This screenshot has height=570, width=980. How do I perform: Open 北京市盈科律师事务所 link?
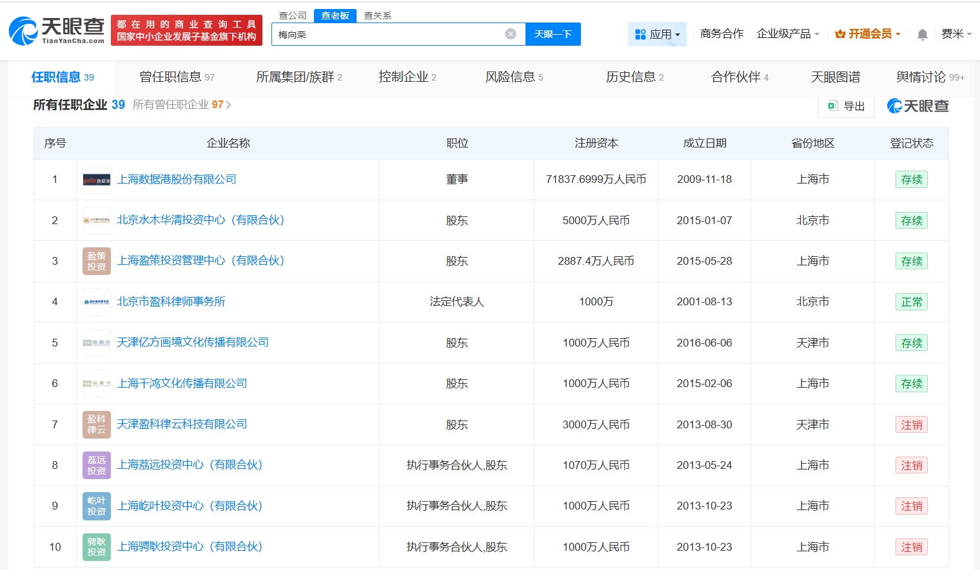[x=171, y=301]
